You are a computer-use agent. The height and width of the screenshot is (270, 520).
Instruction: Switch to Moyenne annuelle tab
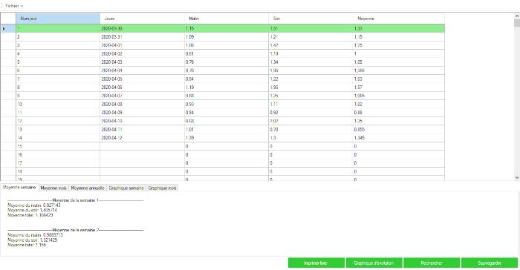88,188
